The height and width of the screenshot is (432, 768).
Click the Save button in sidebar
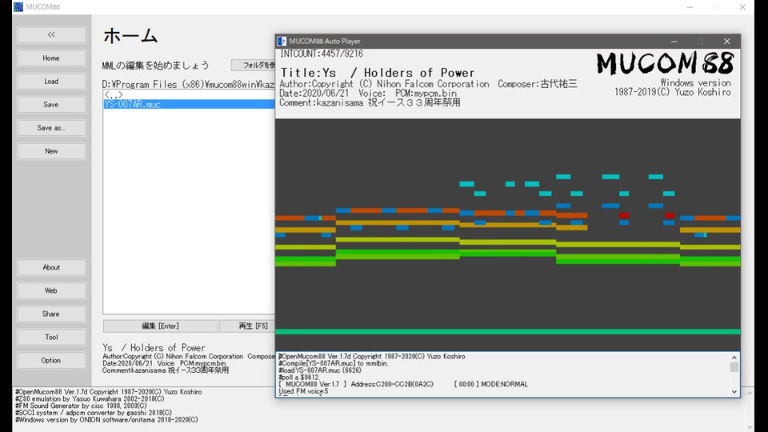pyautogui.click(x=51, y=104)
